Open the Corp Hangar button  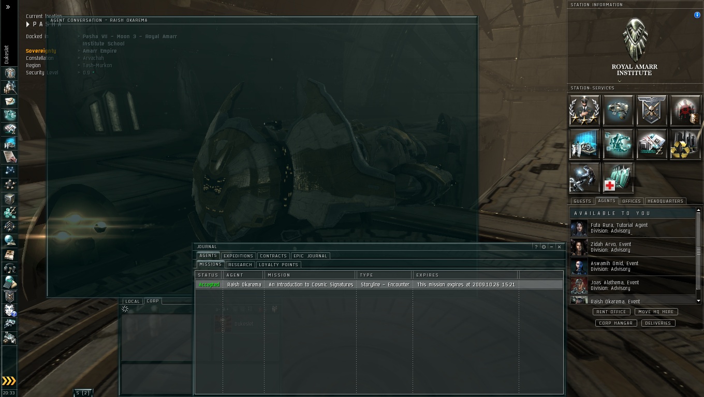[616, 323]
